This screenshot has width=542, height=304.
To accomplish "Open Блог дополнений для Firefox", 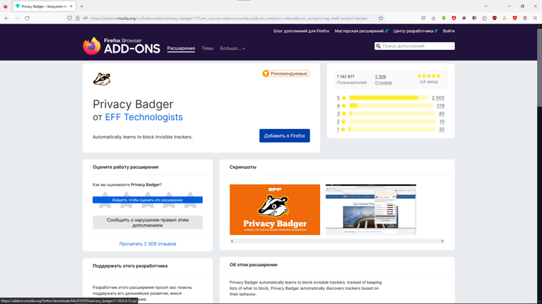I will [301, 31].
